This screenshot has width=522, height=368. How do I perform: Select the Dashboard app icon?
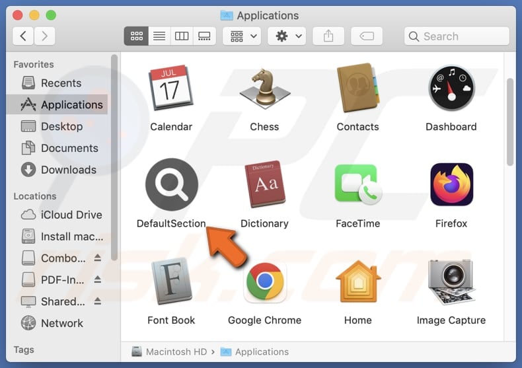(x=451, y=88)
